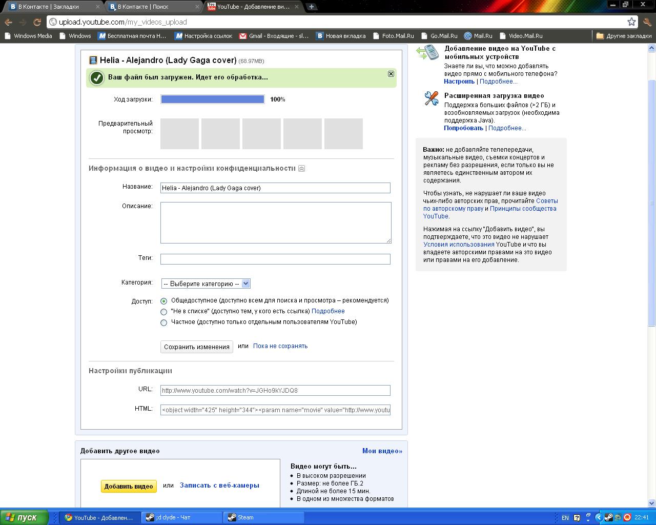
Task: Click the 'Записать с веб-камеры' link
Action: pos(219,486)
